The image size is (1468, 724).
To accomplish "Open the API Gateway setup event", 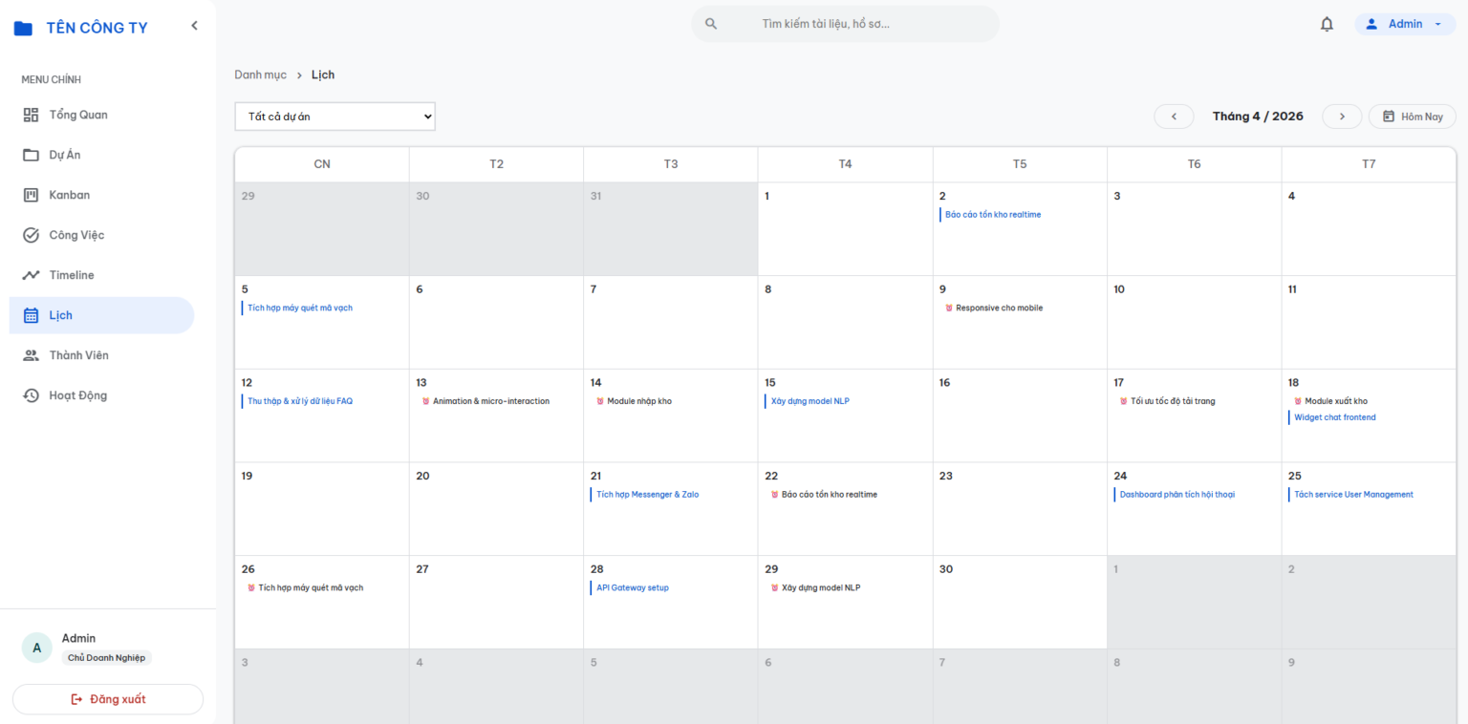I will 632,587.
